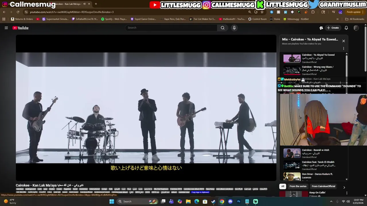Open the clock showing 10:07 PM

358,201
